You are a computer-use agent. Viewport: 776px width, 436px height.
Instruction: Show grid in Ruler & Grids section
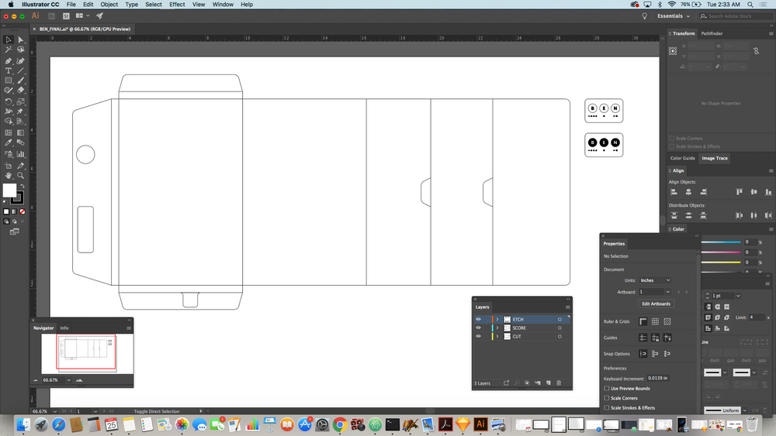[655, 321]
